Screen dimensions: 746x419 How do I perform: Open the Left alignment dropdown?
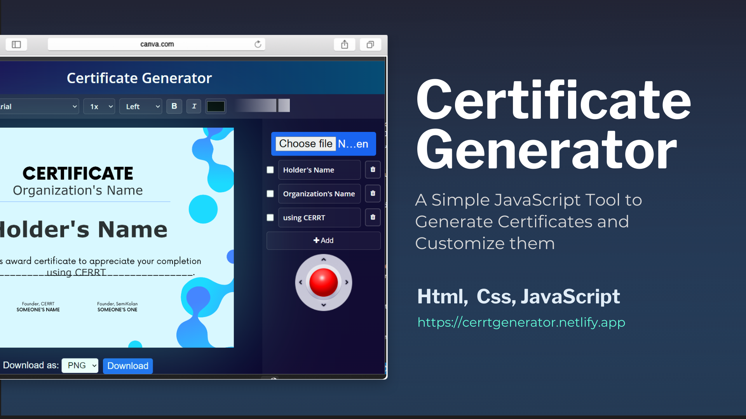[141, 106]
